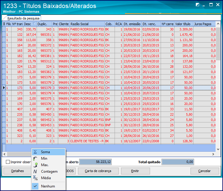
Task: Toggle Imprimir observ checkbox
Action: pyautogui.click(x=8, y=162)
